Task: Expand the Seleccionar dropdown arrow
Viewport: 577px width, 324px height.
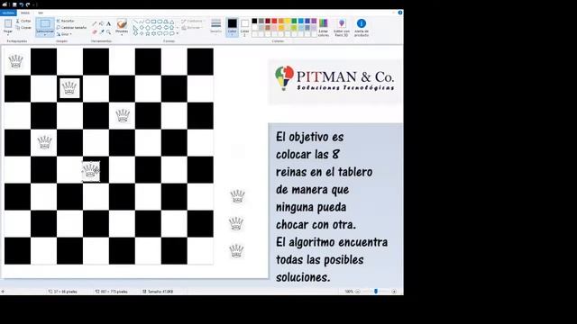Action: click(x=45, y=34)
